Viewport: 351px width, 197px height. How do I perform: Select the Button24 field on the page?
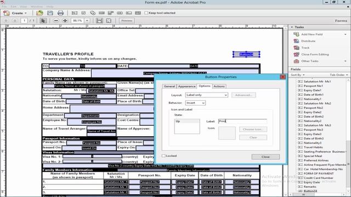(246, 54)
